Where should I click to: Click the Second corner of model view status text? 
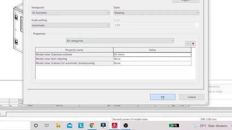[x=130, y=119]
